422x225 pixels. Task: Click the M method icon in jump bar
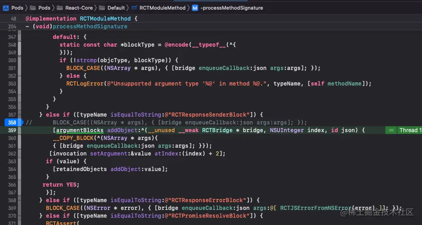point(195,8)
